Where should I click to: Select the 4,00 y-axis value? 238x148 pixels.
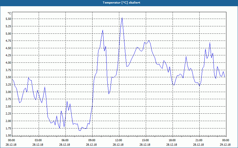(x=8, y=63)
